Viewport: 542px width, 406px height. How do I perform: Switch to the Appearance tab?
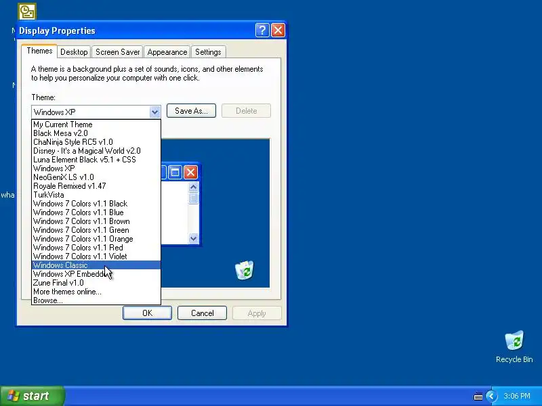point(167,52)
